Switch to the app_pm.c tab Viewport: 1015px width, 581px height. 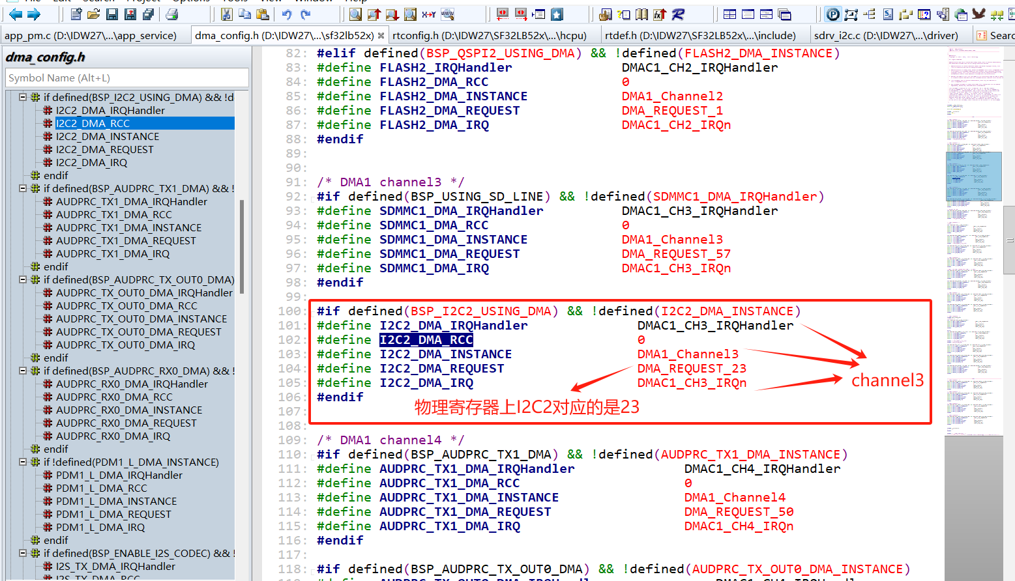[91, 35]
